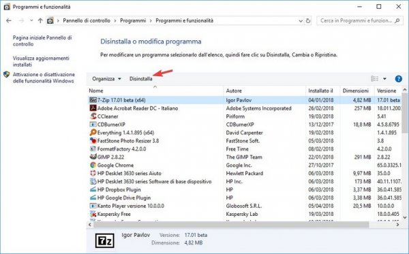Click the forward navigation arrow
Screen dimensions: 409x254
21,20
